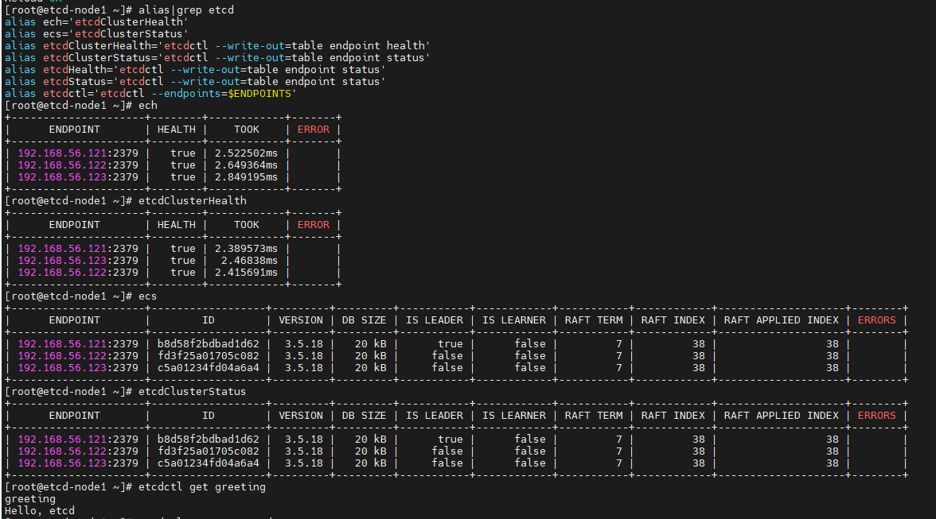The image size is (936, 519).
Task: Click the 'greeting' key output line
Action: (x=30, y=498)
